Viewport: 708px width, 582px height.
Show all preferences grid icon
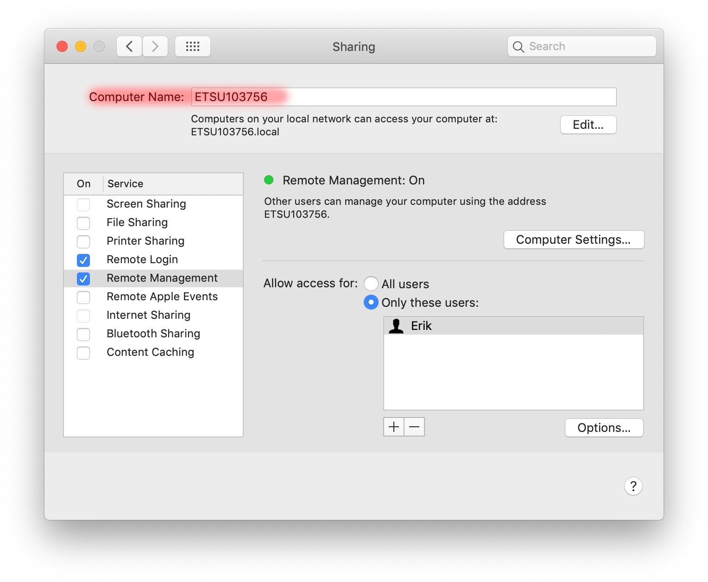(193, 46)
